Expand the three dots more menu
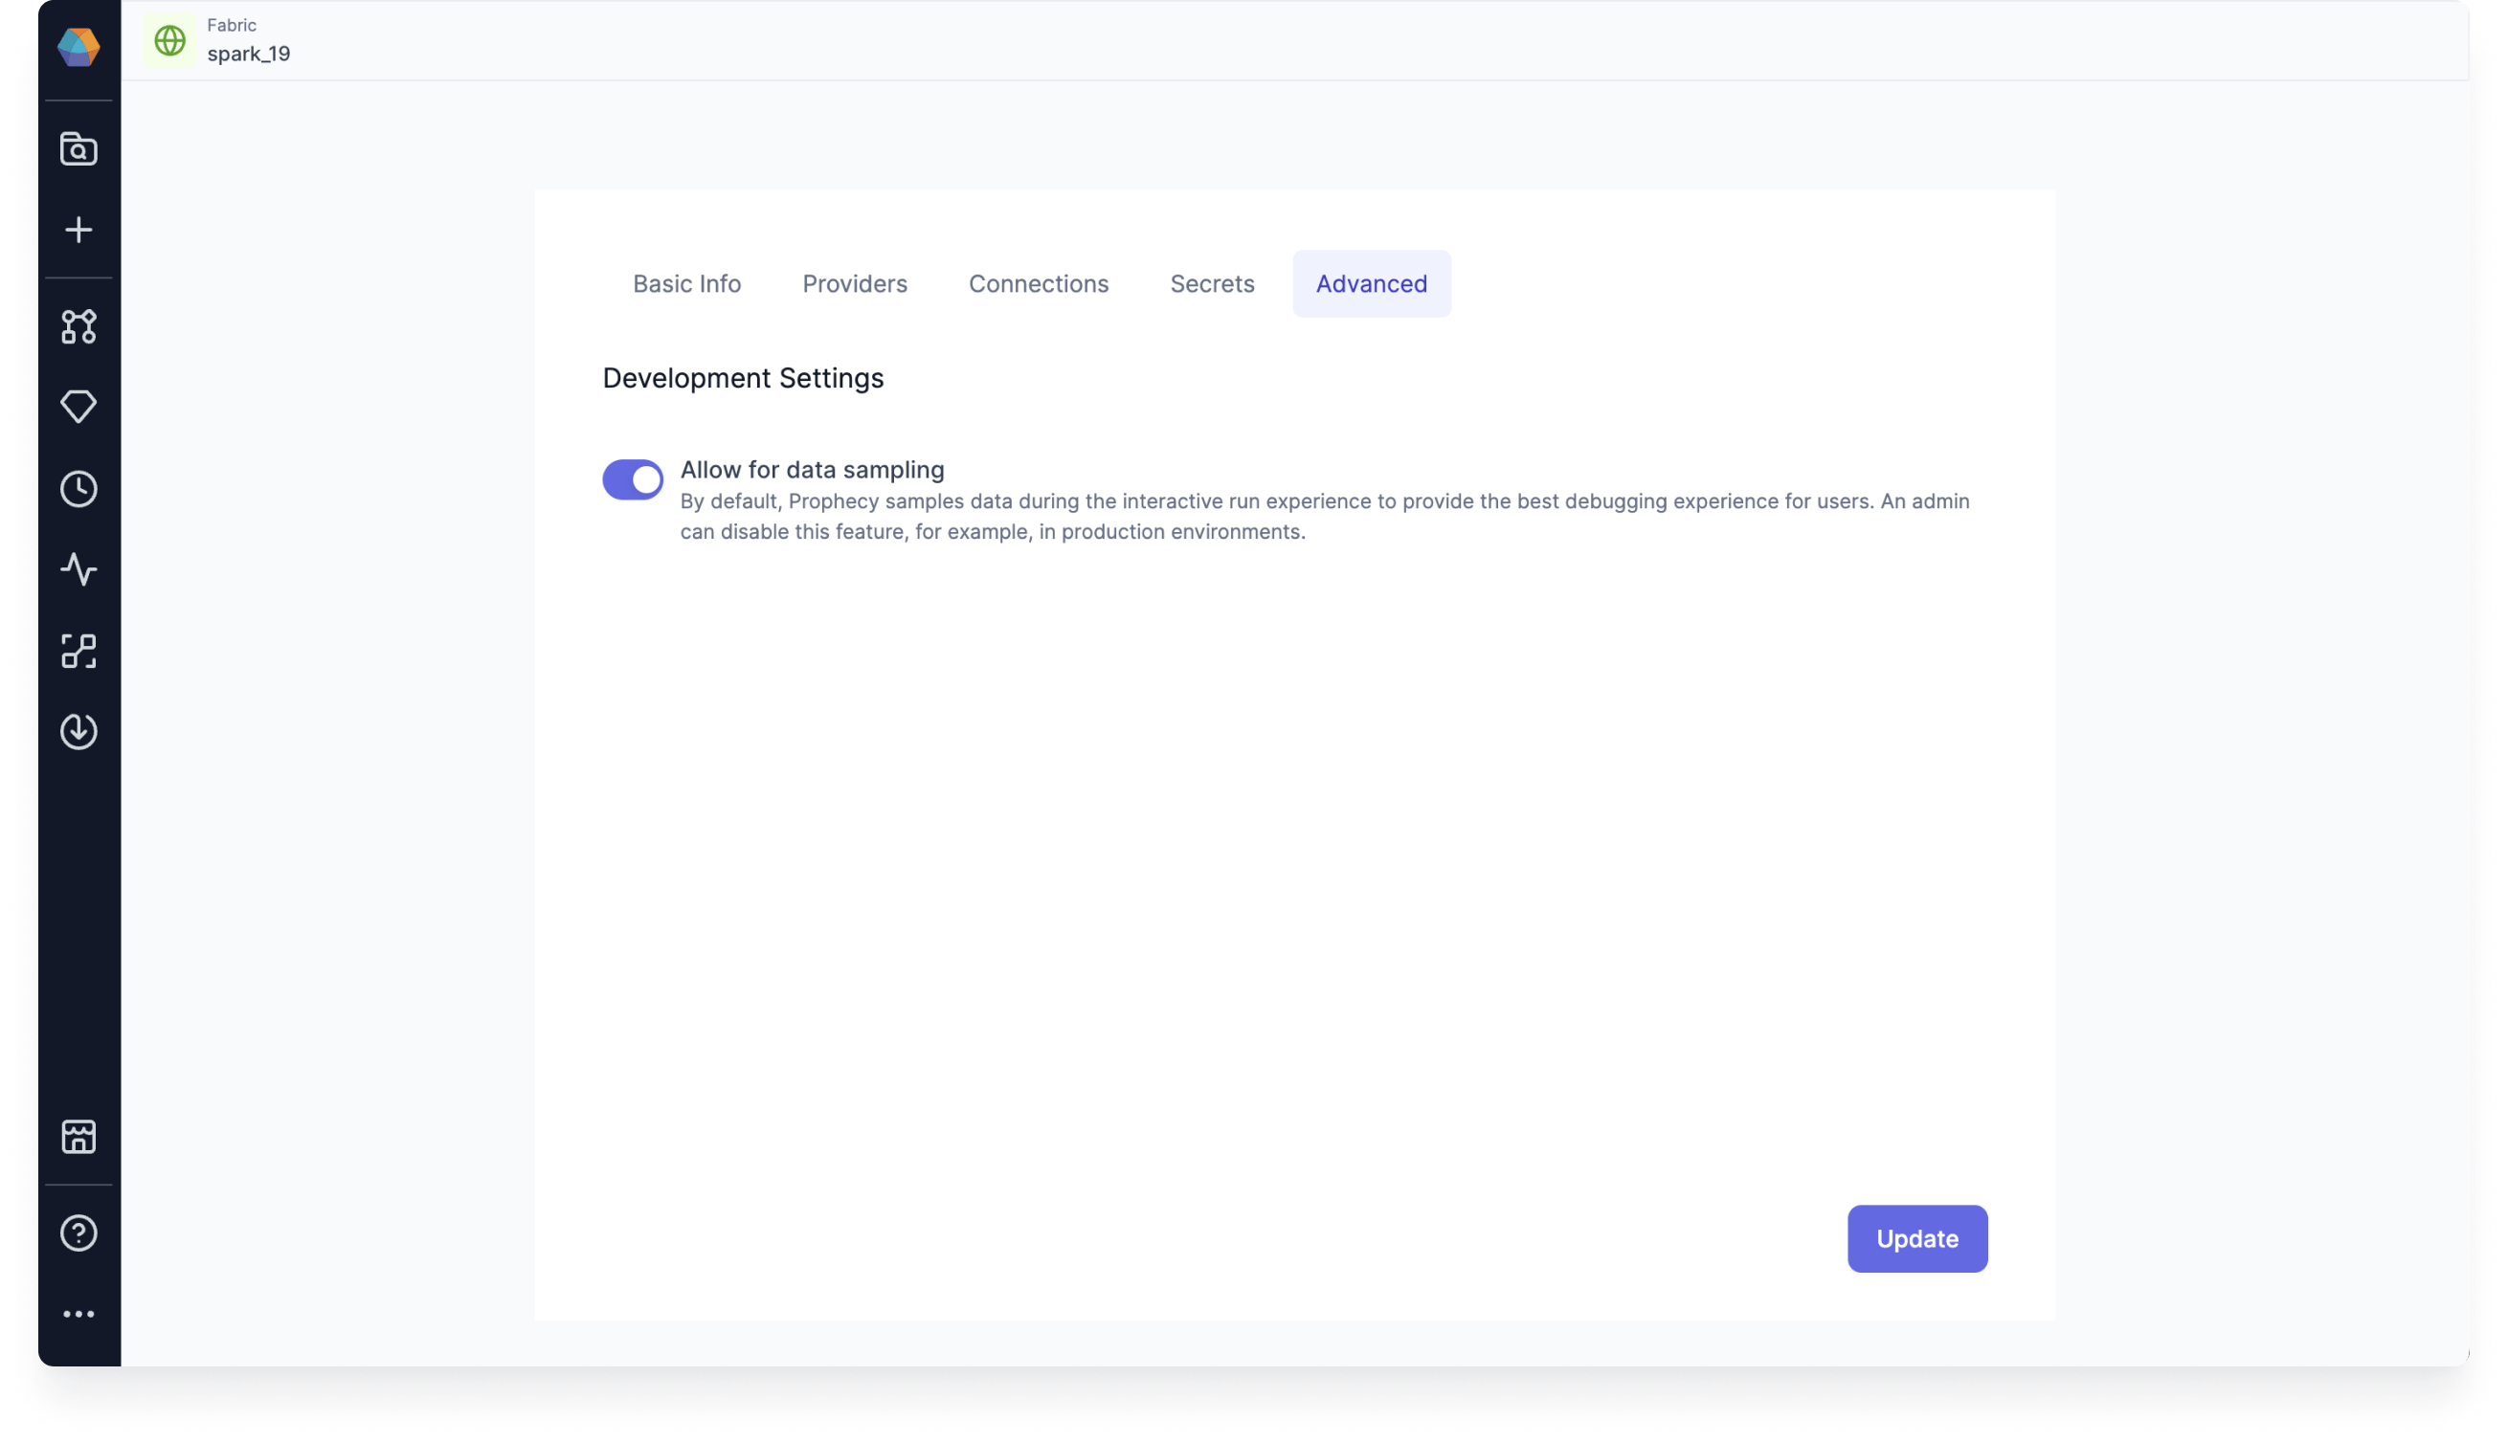2508x1443 pixels. (78, 1314)
